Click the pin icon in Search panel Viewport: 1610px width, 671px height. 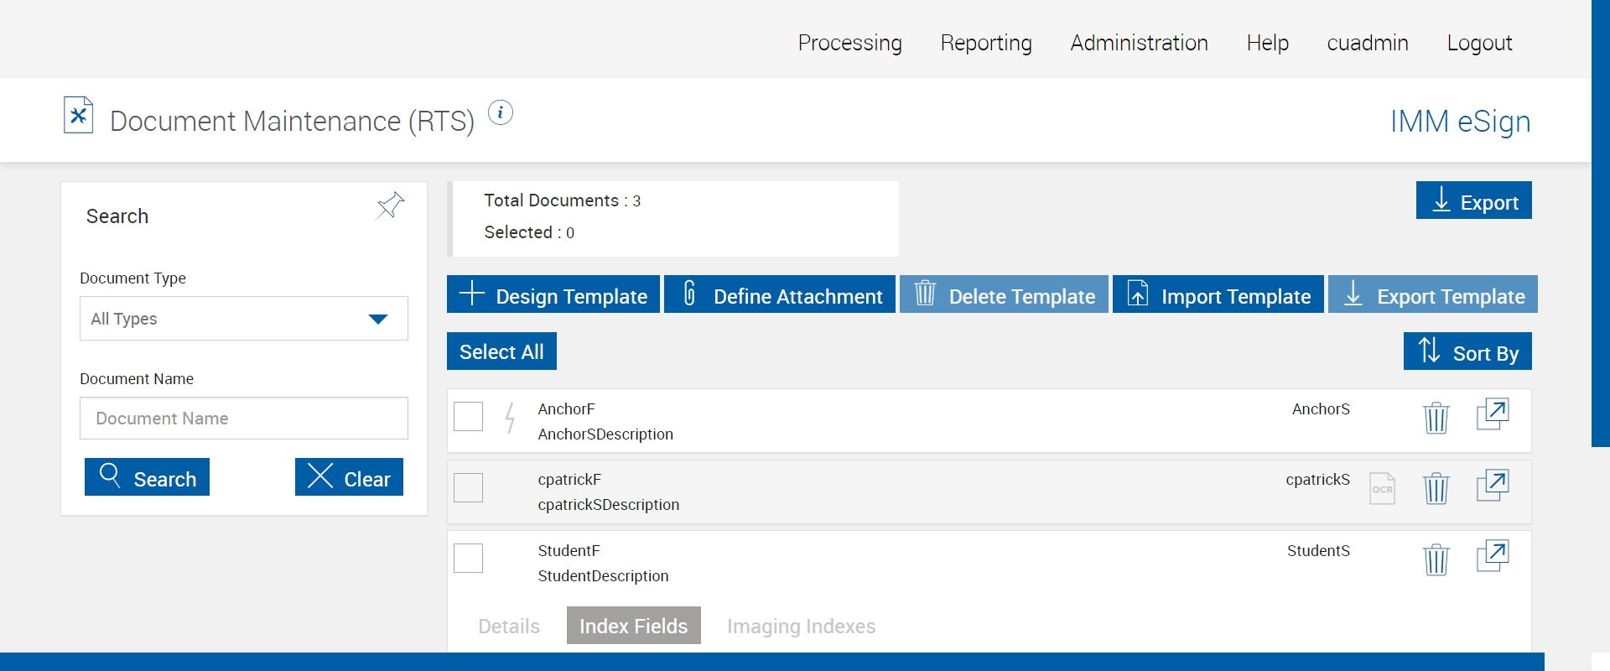(390, 205)
